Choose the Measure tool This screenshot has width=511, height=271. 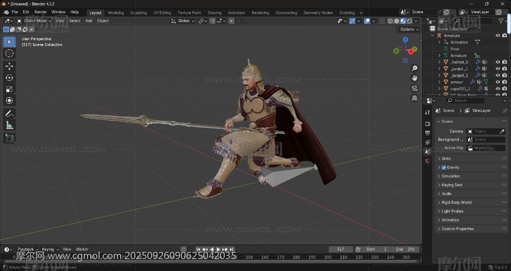click(x=10, y=126)
